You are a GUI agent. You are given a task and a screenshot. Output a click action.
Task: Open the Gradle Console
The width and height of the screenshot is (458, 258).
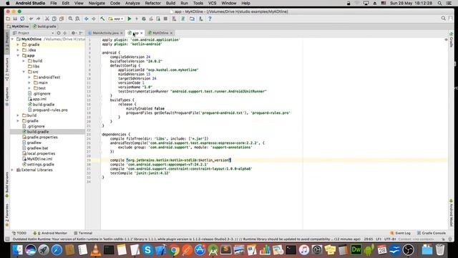pos(431,233)
